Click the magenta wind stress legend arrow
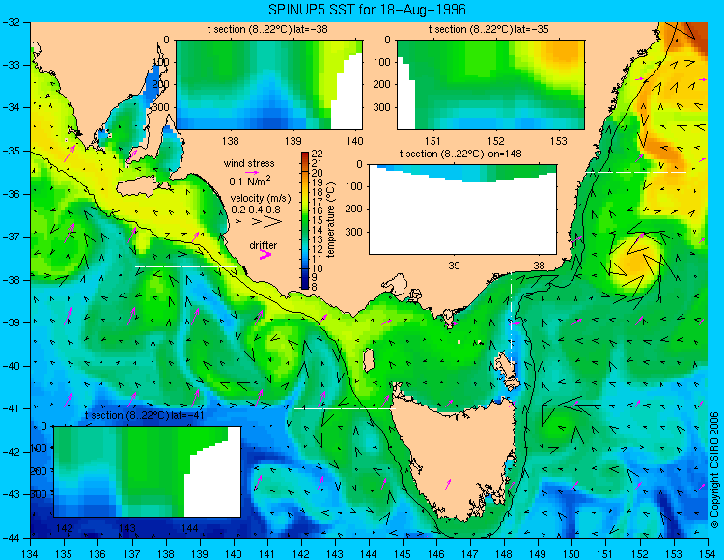724x560 pixels. (252, 172)
